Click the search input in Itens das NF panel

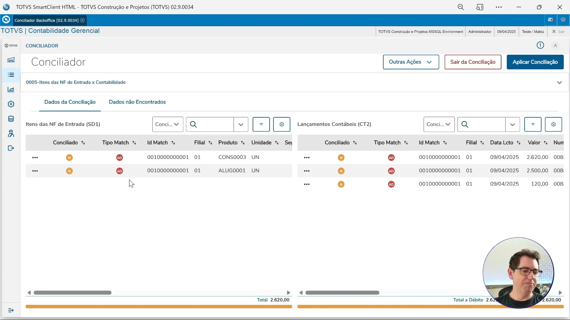click(214, 124)
